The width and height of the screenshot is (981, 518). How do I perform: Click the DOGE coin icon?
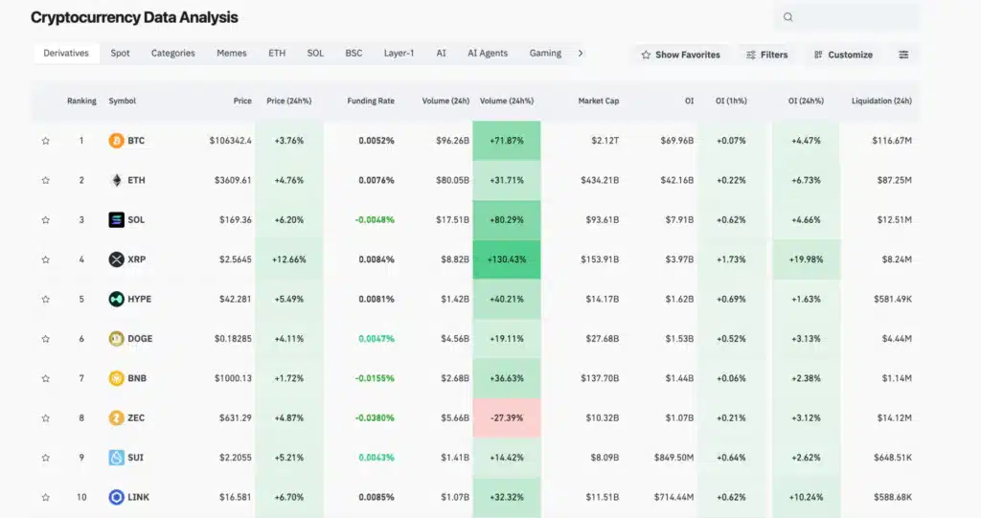point(116,338)
